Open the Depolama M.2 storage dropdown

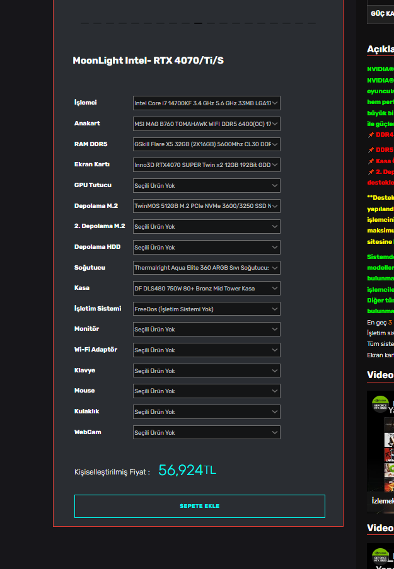click(207, 206)
